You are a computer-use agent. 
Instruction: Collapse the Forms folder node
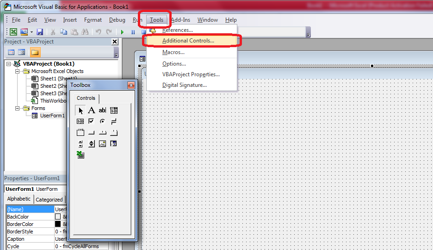pos(18,108)
